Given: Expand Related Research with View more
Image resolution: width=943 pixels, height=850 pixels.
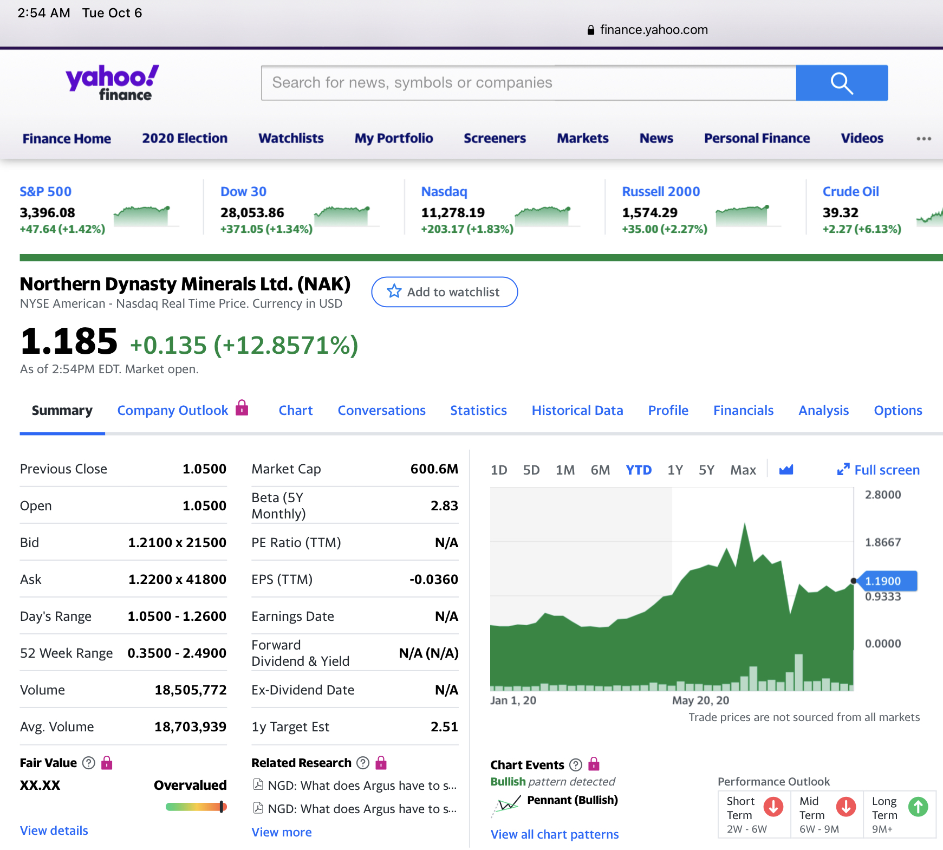Looking at the screenshot, I should click(282, 832).
